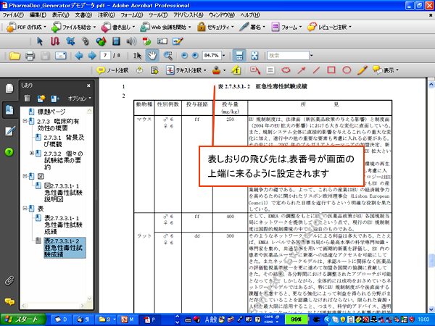
Task: Select the red Arrow drawing tool
Action: (x=302, y=70)
